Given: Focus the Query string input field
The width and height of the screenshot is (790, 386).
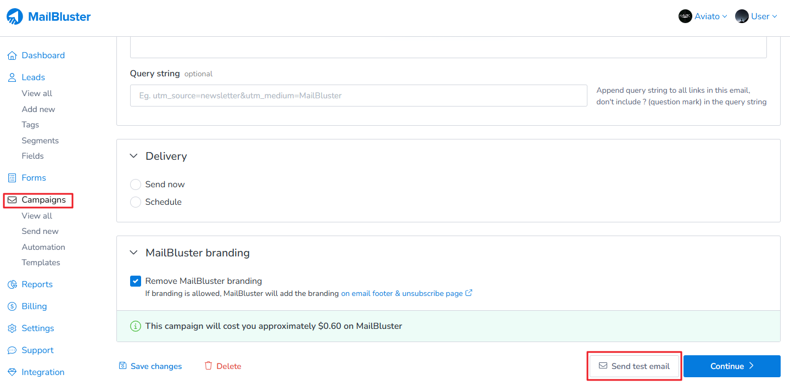Looking at the screenshot, I should pyautogui.click(x=358, y=96).
